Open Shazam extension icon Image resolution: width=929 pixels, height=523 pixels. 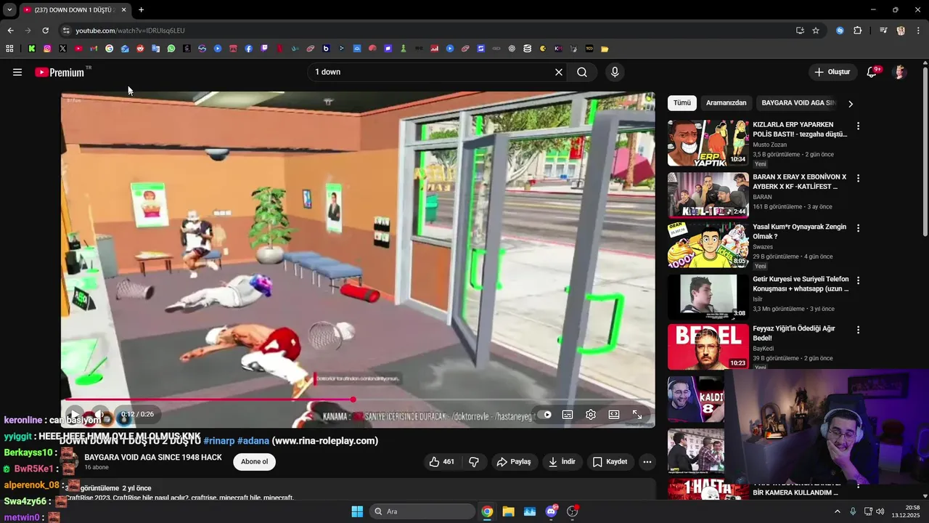840,31
